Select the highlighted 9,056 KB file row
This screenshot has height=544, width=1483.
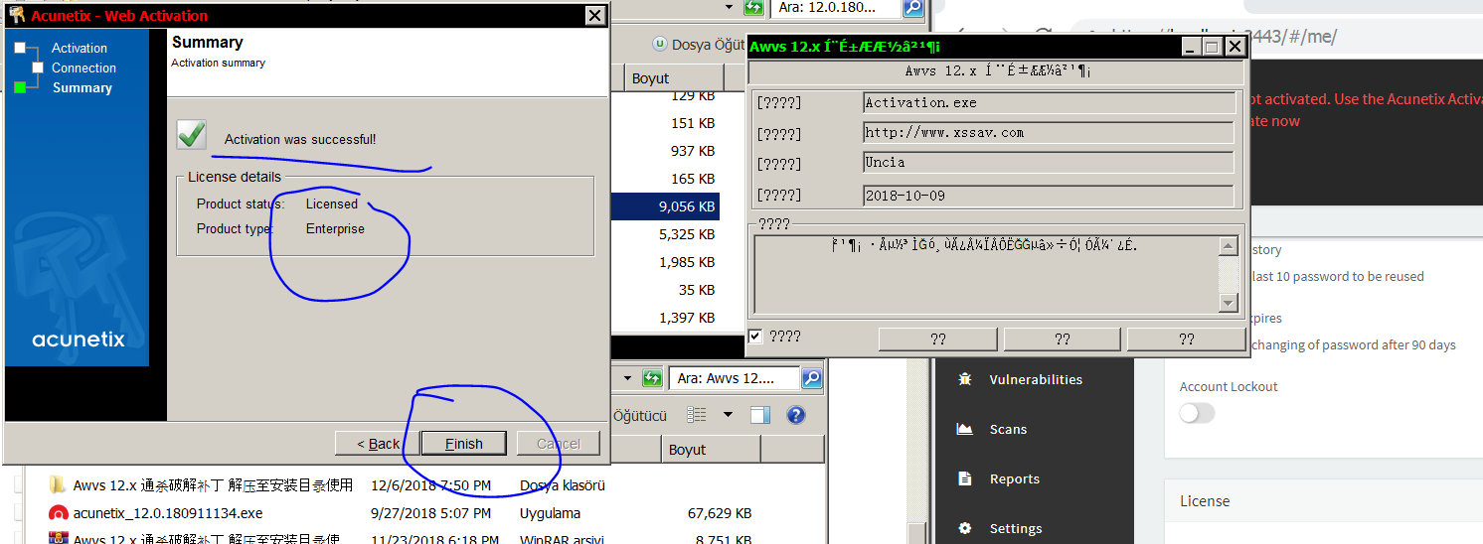coord(665,206)
